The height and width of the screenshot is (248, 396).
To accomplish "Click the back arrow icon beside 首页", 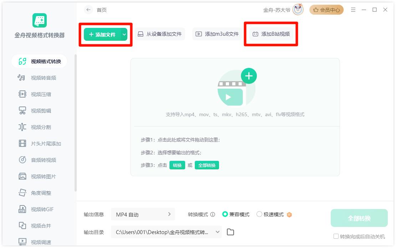I will 88,10.
